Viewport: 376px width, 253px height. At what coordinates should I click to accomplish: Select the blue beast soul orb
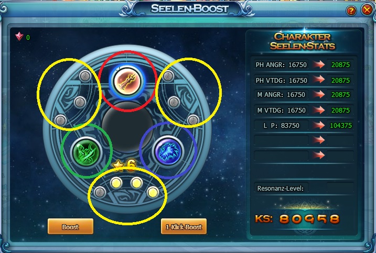coord(168,151)
